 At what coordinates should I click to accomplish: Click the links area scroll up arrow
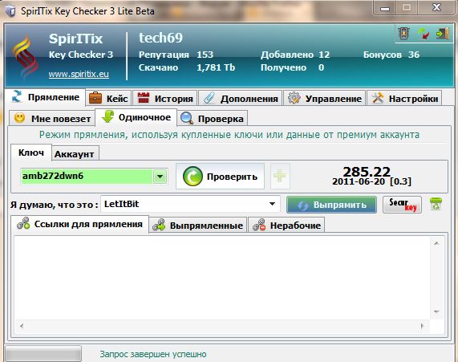coord(436,243)
